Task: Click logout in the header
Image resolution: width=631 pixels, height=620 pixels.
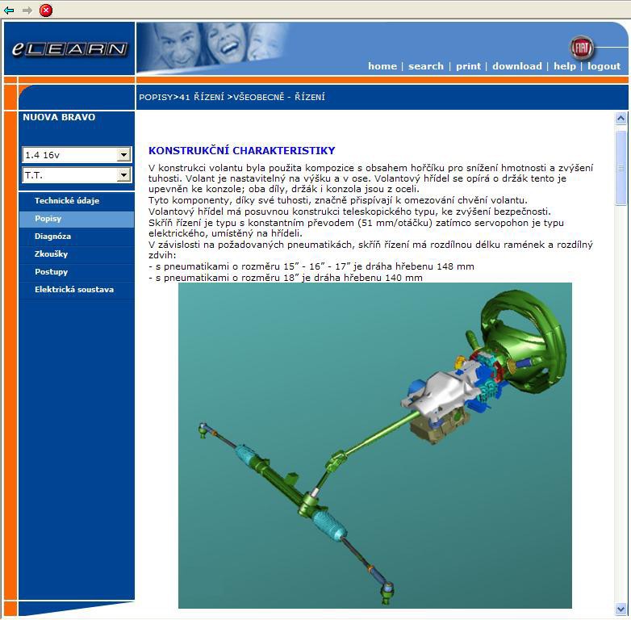Action: (604, 66)
